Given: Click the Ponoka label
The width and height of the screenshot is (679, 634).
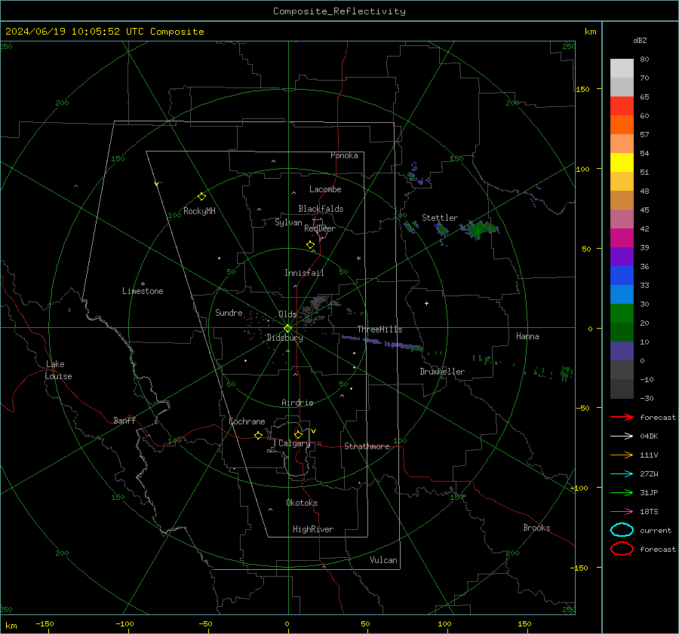Looking at the screenshot, I should tap(344, 155).
